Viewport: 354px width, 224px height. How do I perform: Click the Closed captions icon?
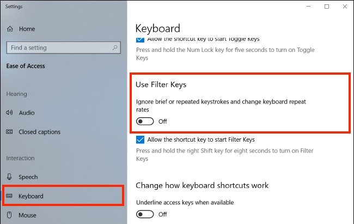9,132
